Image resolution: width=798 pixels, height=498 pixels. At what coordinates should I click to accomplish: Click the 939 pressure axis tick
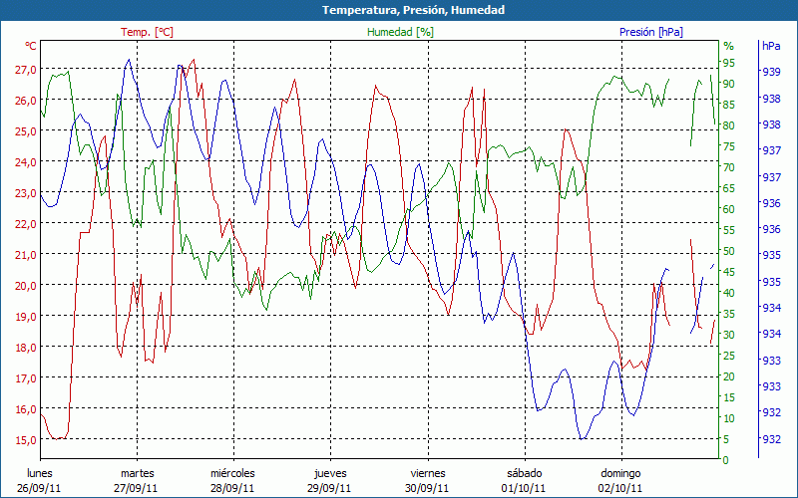[x=771, y=73]
